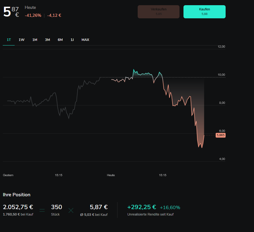Click the equals sign icon in position summary
The height and width of the screenshot is (232, 254).
pyautogui.click(x=42, y=210)
